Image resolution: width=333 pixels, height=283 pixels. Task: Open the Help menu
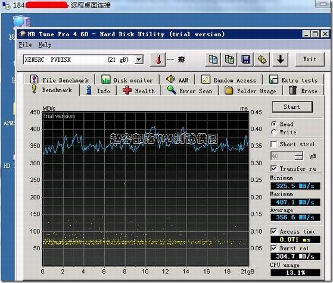click(45, 45)
